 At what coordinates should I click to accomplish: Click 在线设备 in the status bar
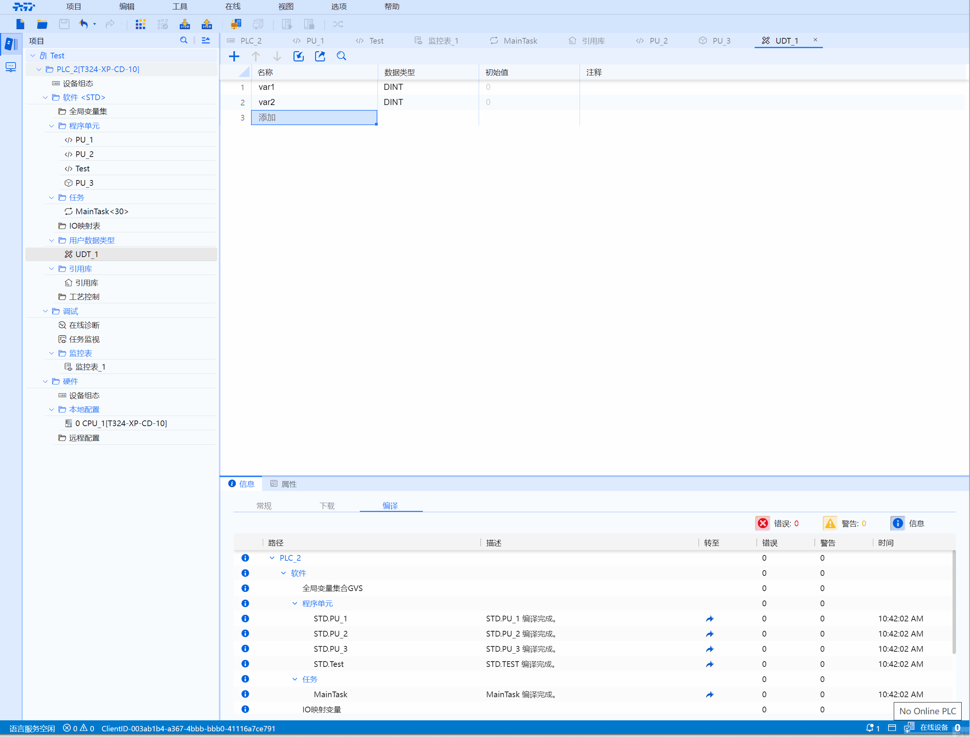tap(934, 728)
